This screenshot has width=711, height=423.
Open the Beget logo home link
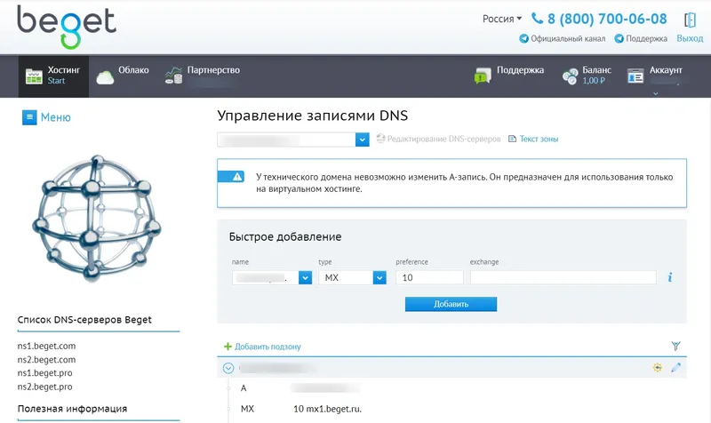point(67,27)
